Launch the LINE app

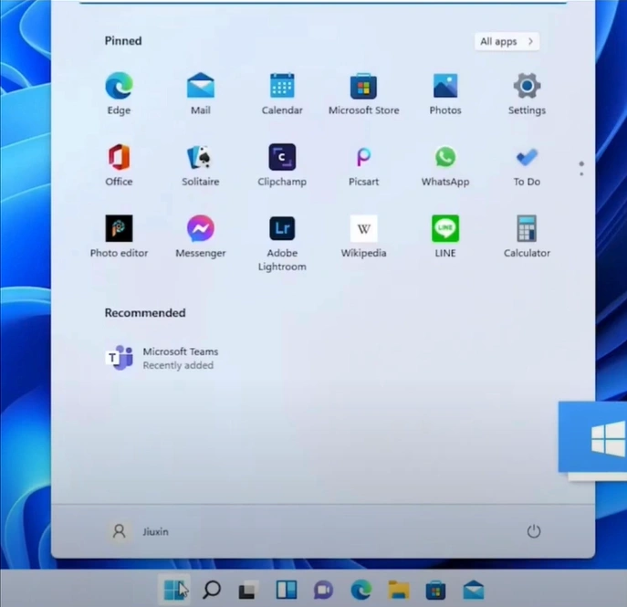point(445,236)
